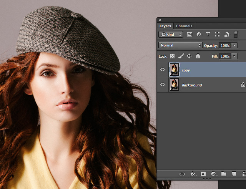The width and height of the screenshot is (246, 189).
Task: Click the lock transparent pixels icon
Action: pos(173,56)
